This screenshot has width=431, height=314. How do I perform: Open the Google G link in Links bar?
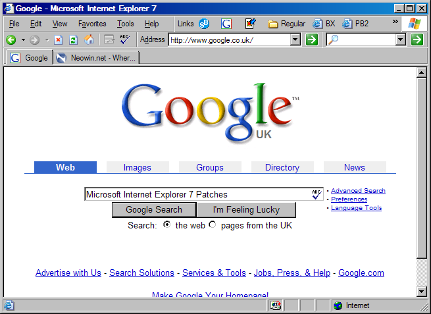click(226, 24)
